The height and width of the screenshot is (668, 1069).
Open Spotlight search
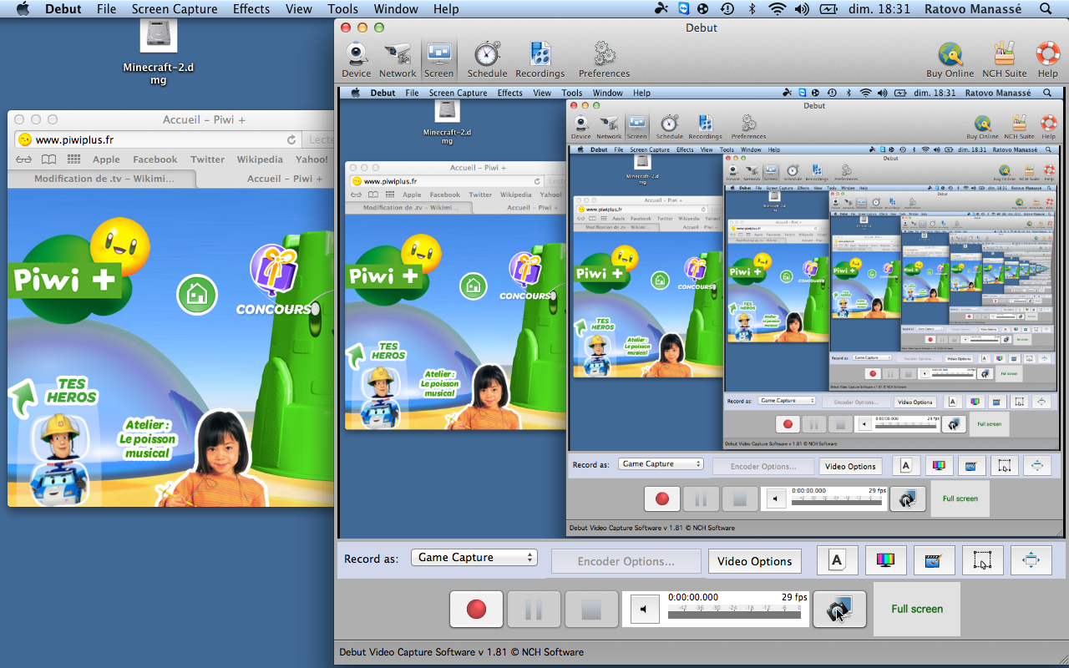point(1046,9)
